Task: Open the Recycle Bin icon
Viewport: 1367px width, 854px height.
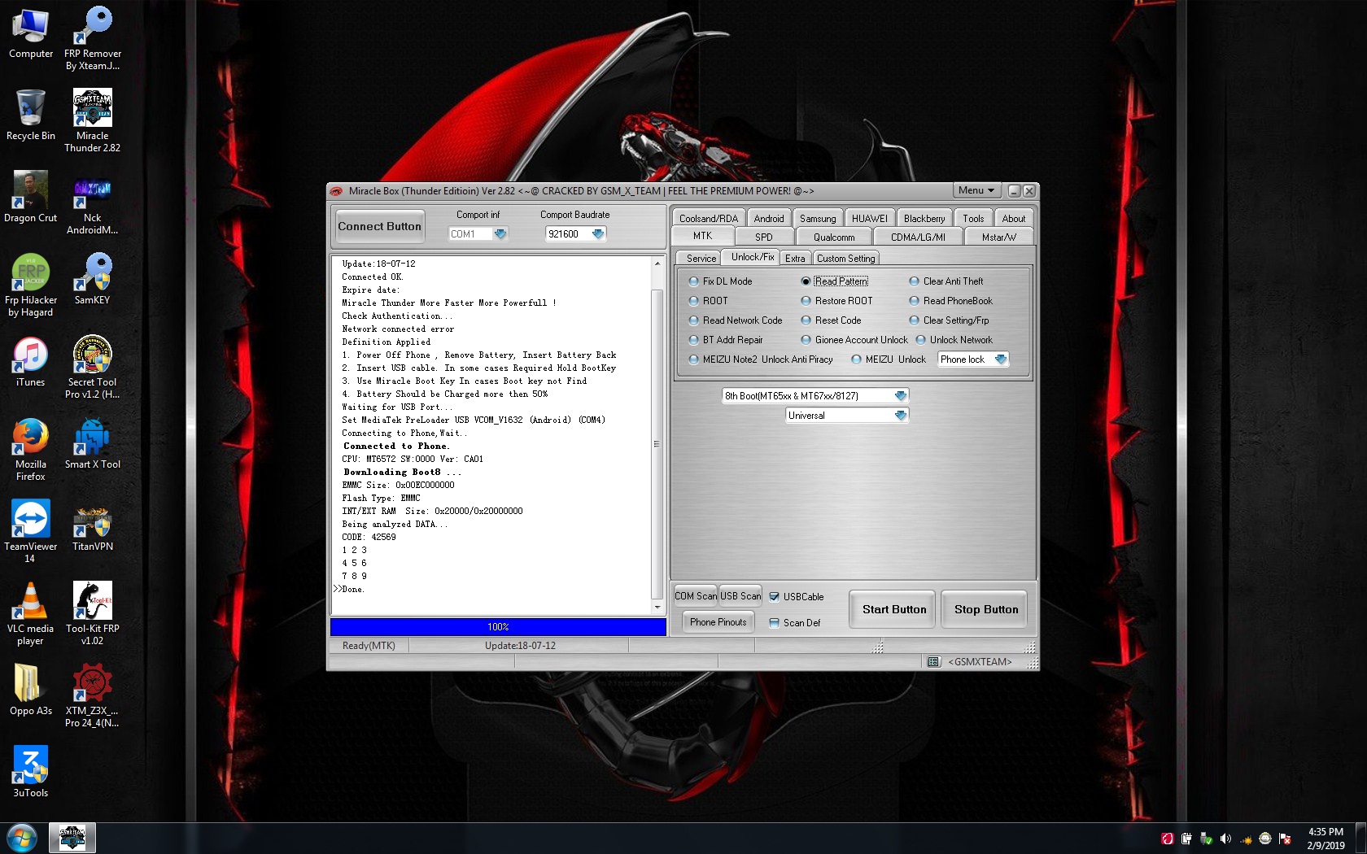Action: click(x=31, y=115)
